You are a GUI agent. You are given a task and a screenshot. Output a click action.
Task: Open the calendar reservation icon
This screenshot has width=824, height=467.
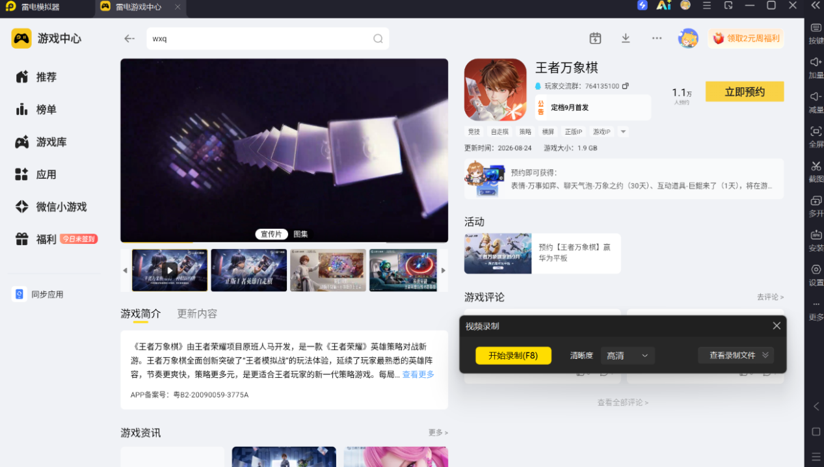595,38
